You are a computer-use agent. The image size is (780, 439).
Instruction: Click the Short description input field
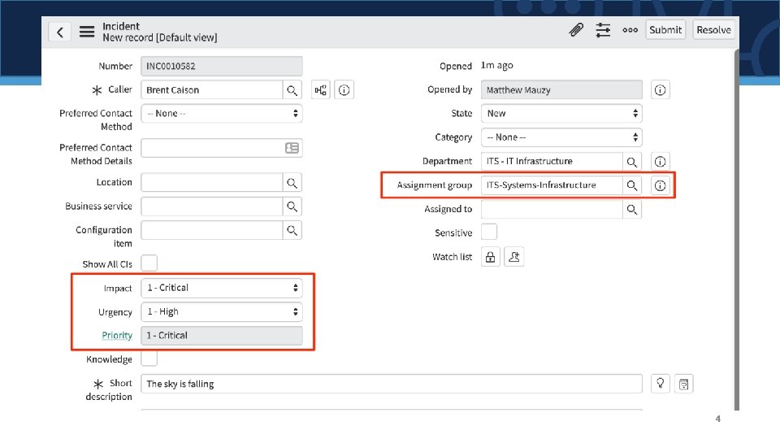(x=392, y=384)
